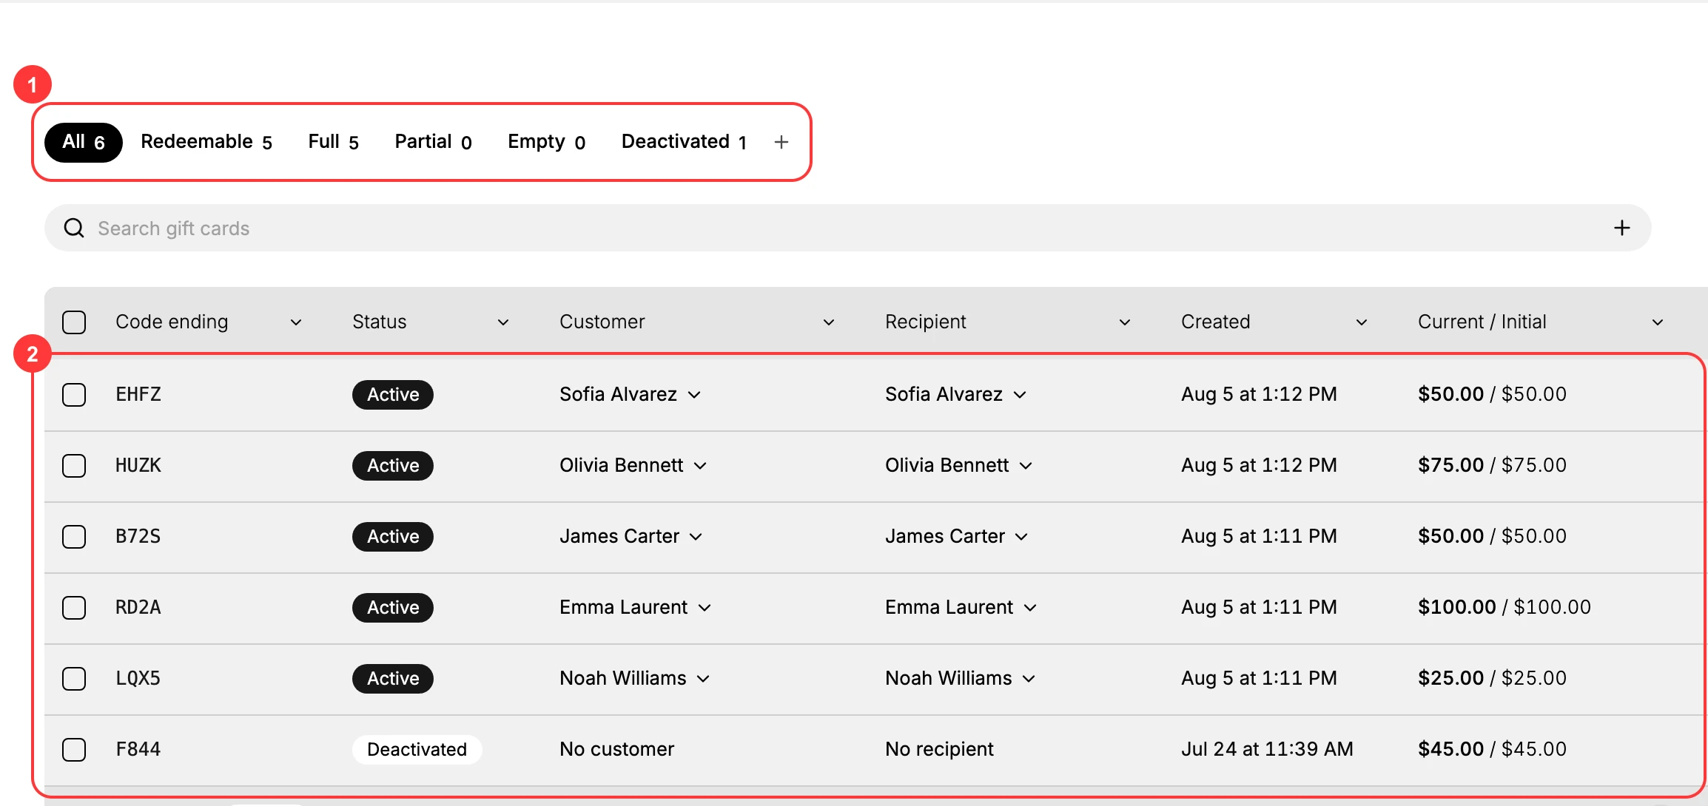Click the Active badge on row EHFZ
1708x806 pixels.
(x=393, y=394)
